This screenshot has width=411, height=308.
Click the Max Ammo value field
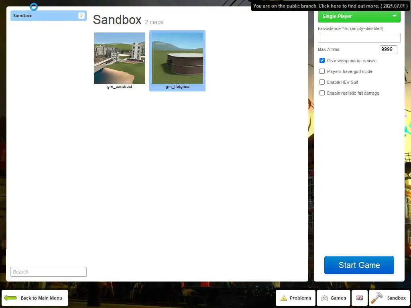point(389,49)
